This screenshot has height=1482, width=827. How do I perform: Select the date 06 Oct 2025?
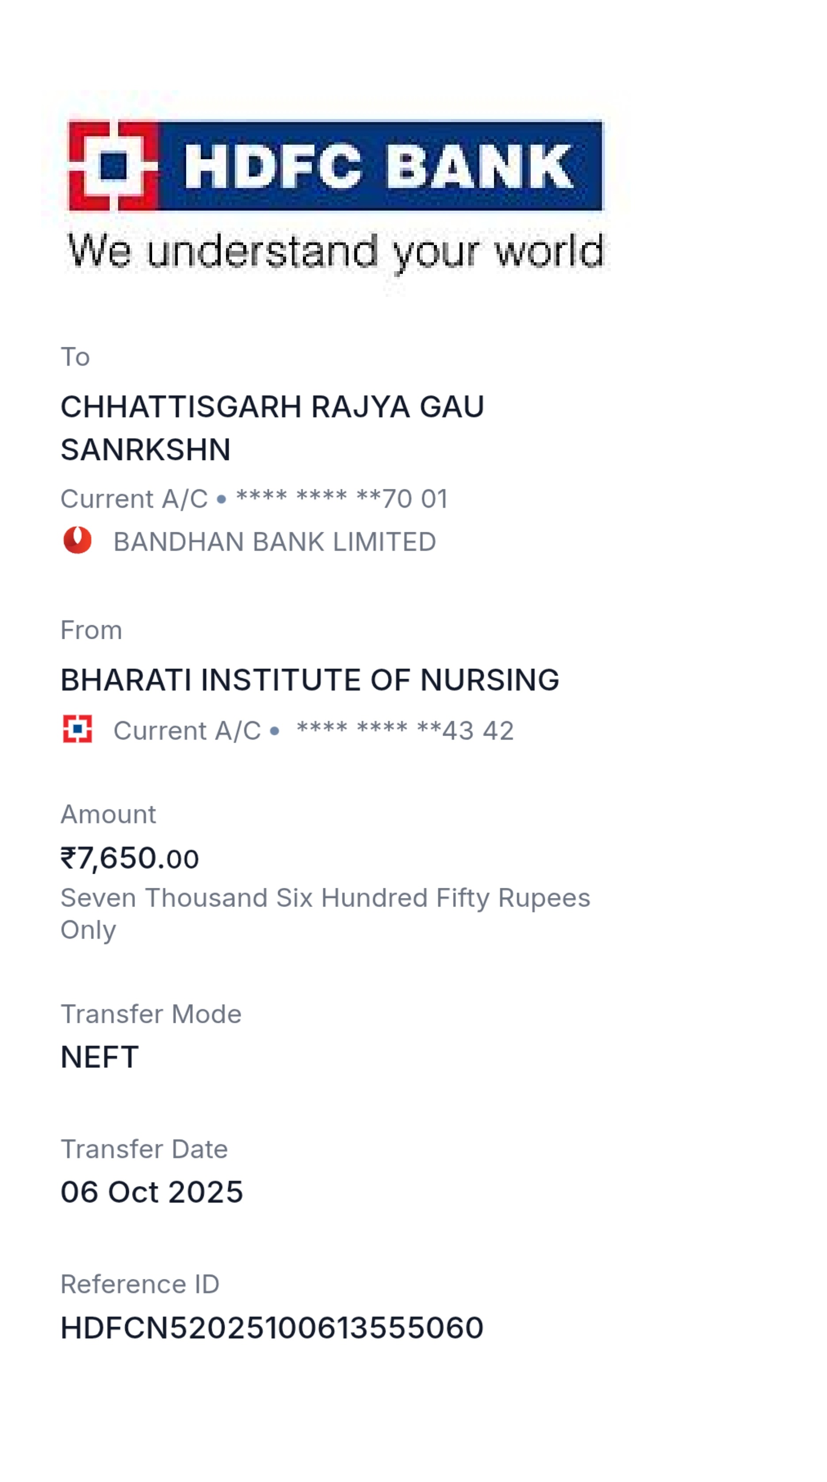click(x=152, y=1192)
